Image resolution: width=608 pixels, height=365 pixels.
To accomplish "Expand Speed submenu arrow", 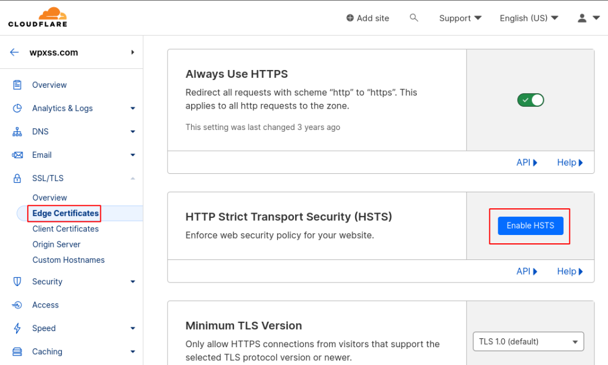I will coord(132,328).
